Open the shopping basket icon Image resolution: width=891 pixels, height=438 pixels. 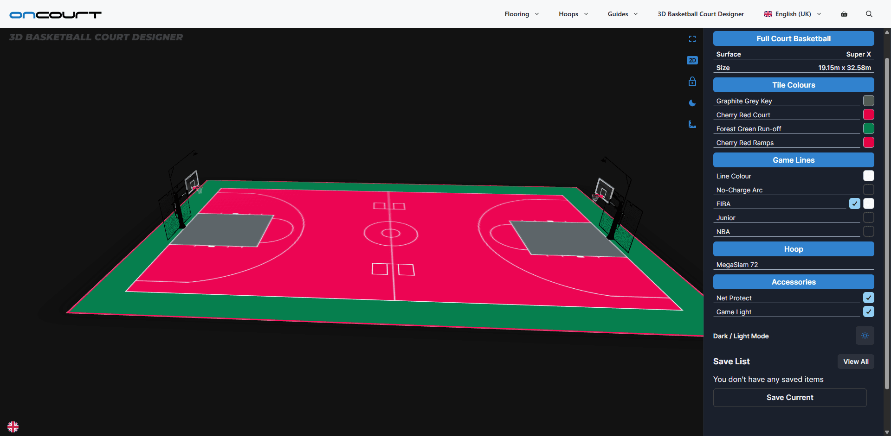(844, 14)
